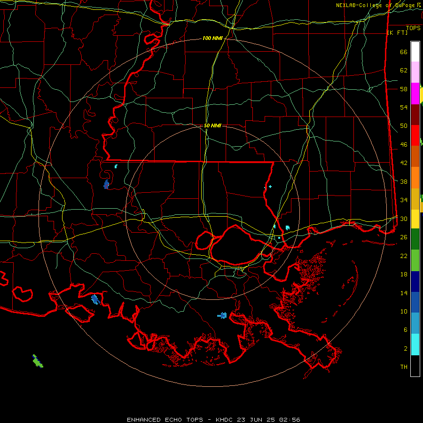
Task: Click the TOPS legend title
Action: click(413, 28)
